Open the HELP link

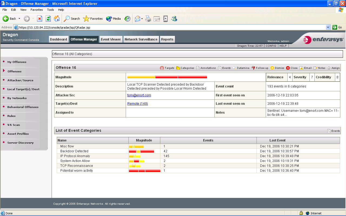[x=283, y=46]
